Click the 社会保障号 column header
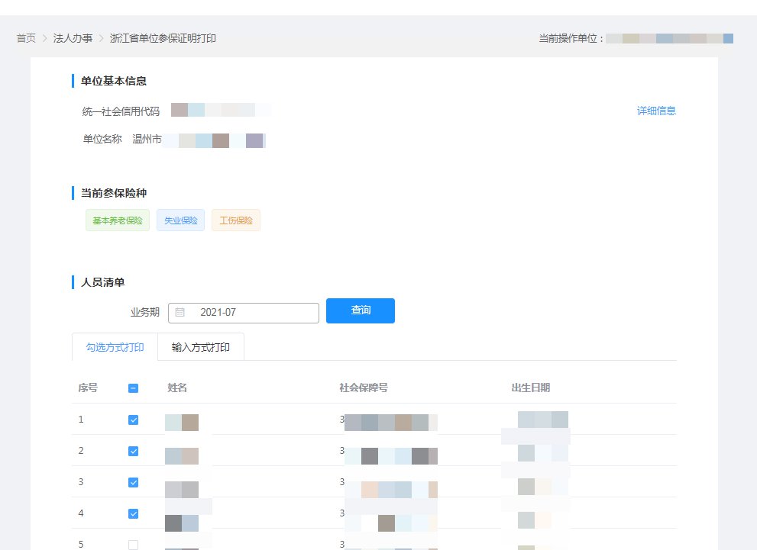The height and width of the screenshot is (550, 757). (364, 388)
